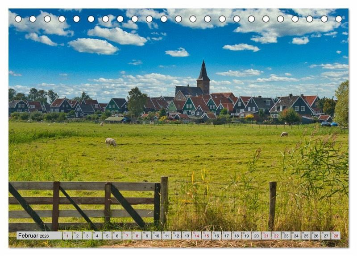Select day 2 in the calendar strip
Screen dimensions: 357x256
[77, 236]
